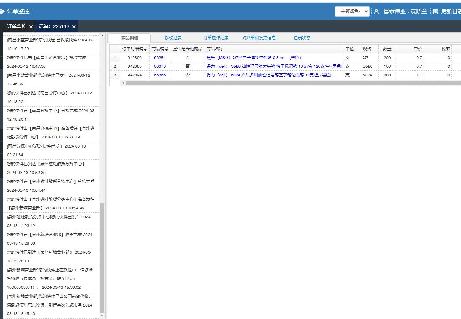Click quantity 300 in row 942894

(x=387, y=75)
